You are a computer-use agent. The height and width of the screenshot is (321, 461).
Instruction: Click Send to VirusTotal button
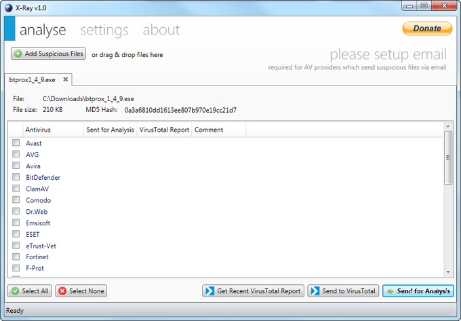(x=343, y=291)
